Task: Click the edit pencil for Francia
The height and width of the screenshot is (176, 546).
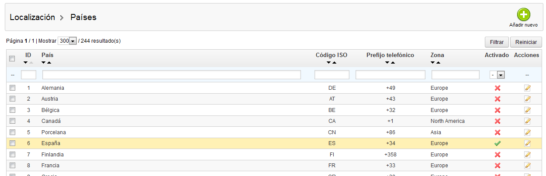Action: click(528, 166)
